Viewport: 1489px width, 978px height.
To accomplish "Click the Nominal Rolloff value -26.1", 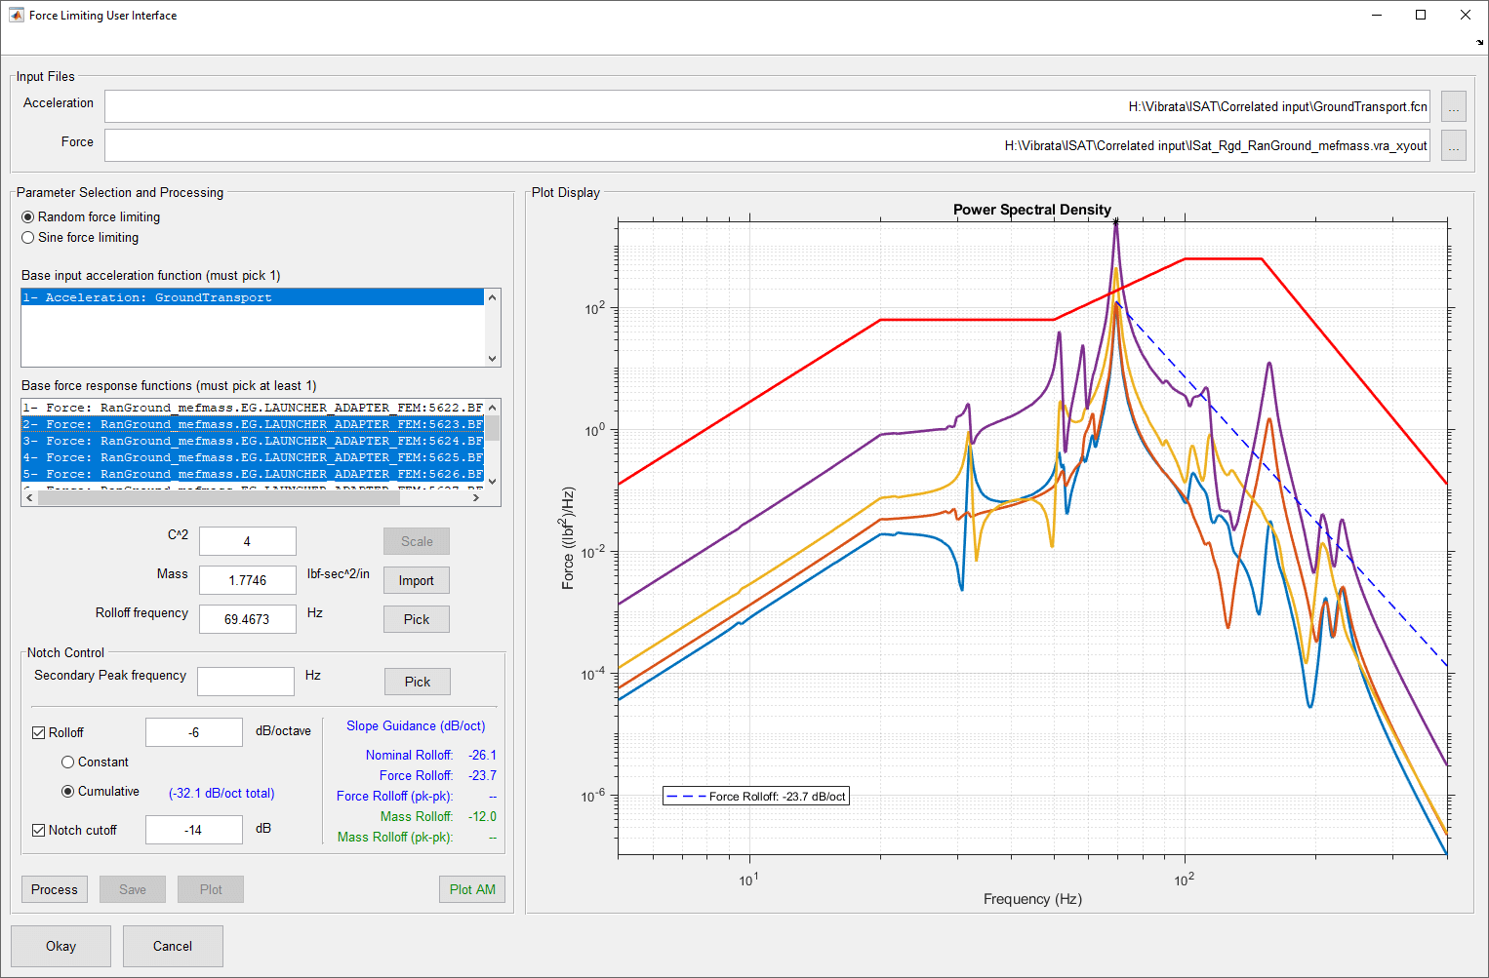I will click(x=482, y=755).
